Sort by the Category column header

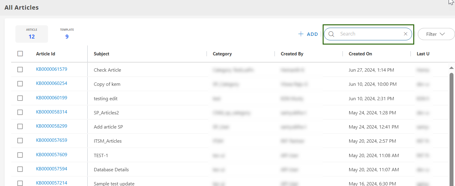(x=222, y=54)
